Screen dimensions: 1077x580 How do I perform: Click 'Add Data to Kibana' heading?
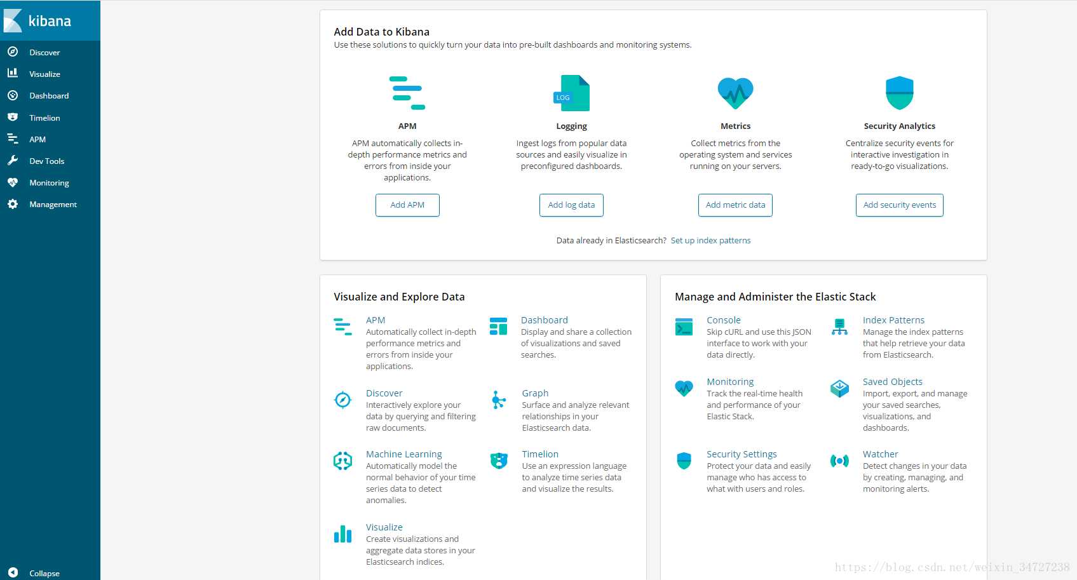click(381, 32)
